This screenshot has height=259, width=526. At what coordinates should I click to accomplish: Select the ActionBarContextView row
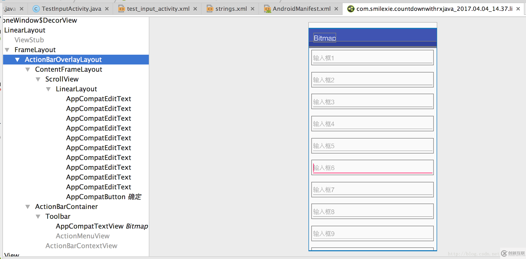coord(81,246)
